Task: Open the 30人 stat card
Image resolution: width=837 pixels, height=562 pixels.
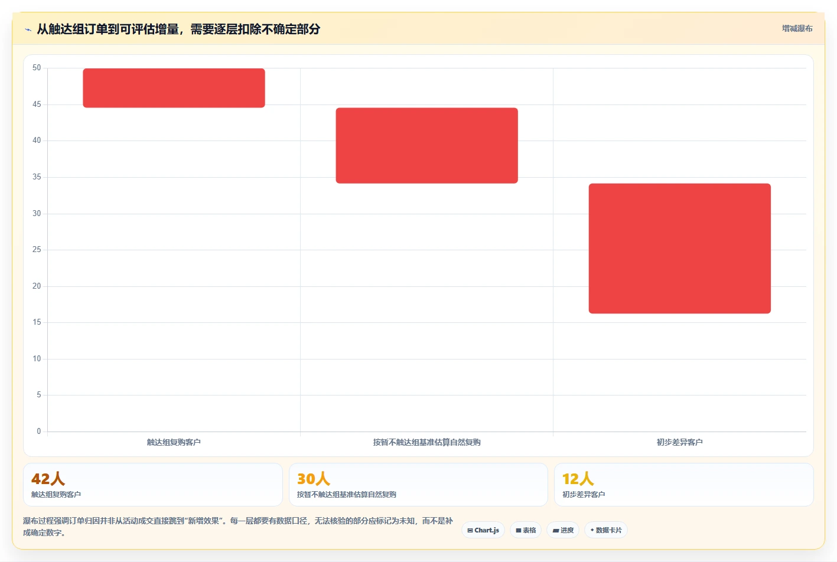Action: click(418, 485)
